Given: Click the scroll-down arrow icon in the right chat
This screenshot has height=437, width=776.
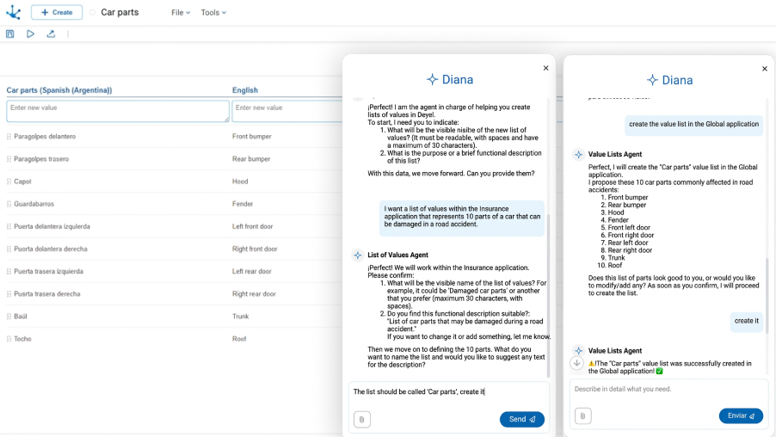Looking at the screenshot, I should pyautogui.click(x=577, y=363).
